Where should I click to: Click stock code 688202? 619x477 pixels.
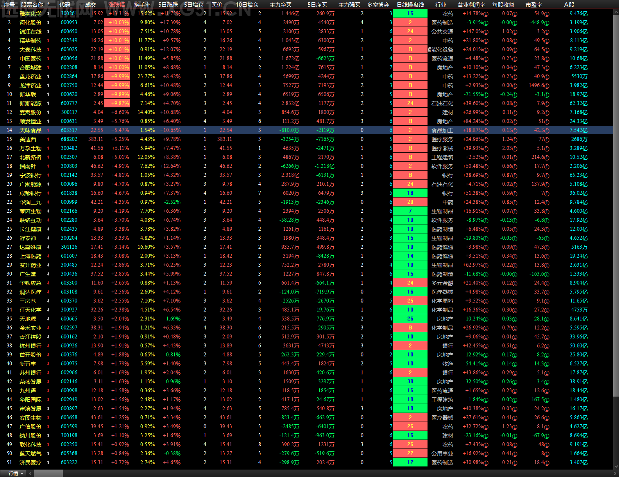[x=69, y=139]
